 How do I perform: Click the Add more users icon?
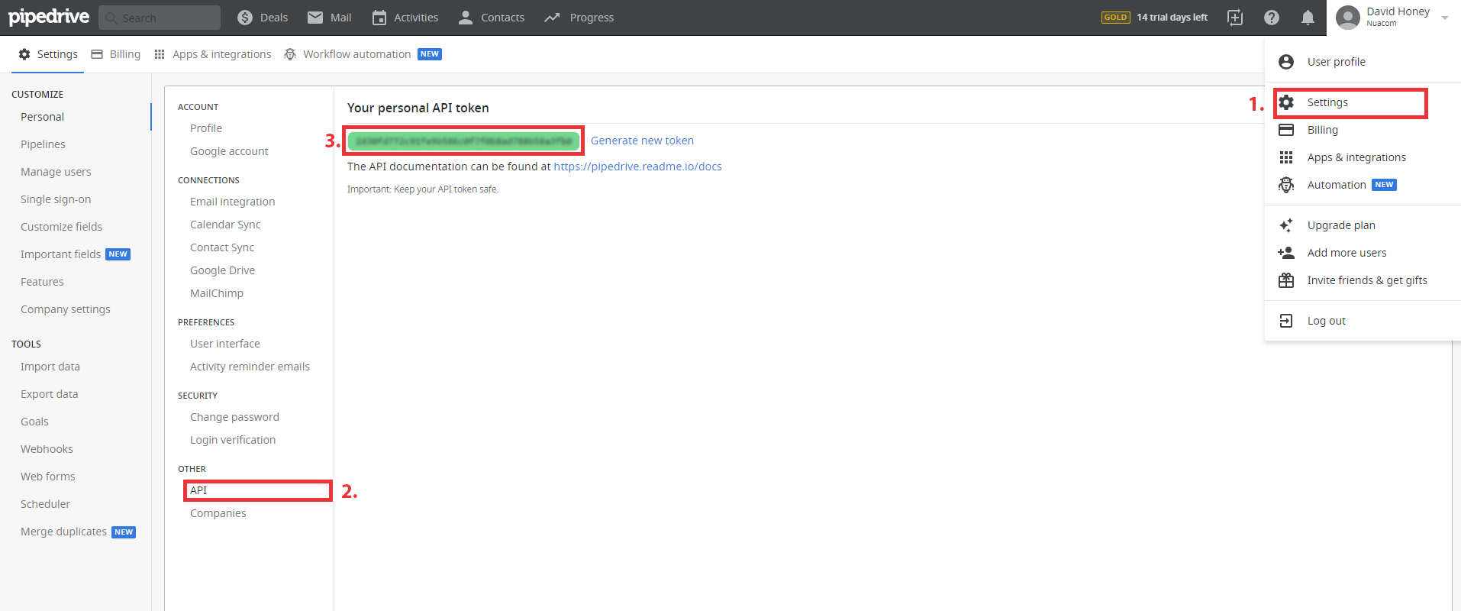pyautogui.click(x=1286, y=253)
